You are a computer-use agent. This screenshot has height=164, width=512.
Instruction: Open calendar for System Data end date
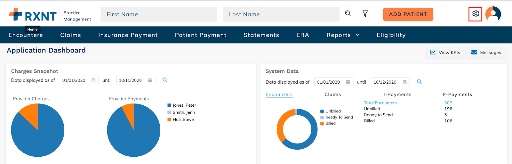click(404, 82)
